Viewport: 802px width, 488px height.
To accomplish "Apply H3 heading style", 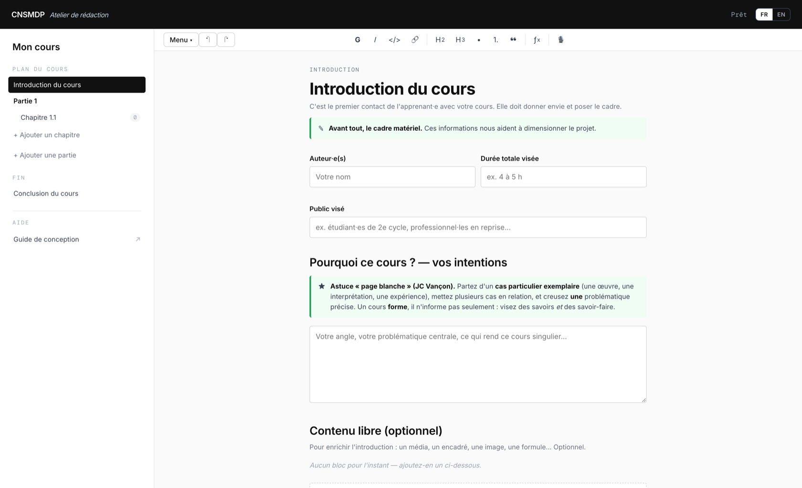I will (x=460, y=40).
